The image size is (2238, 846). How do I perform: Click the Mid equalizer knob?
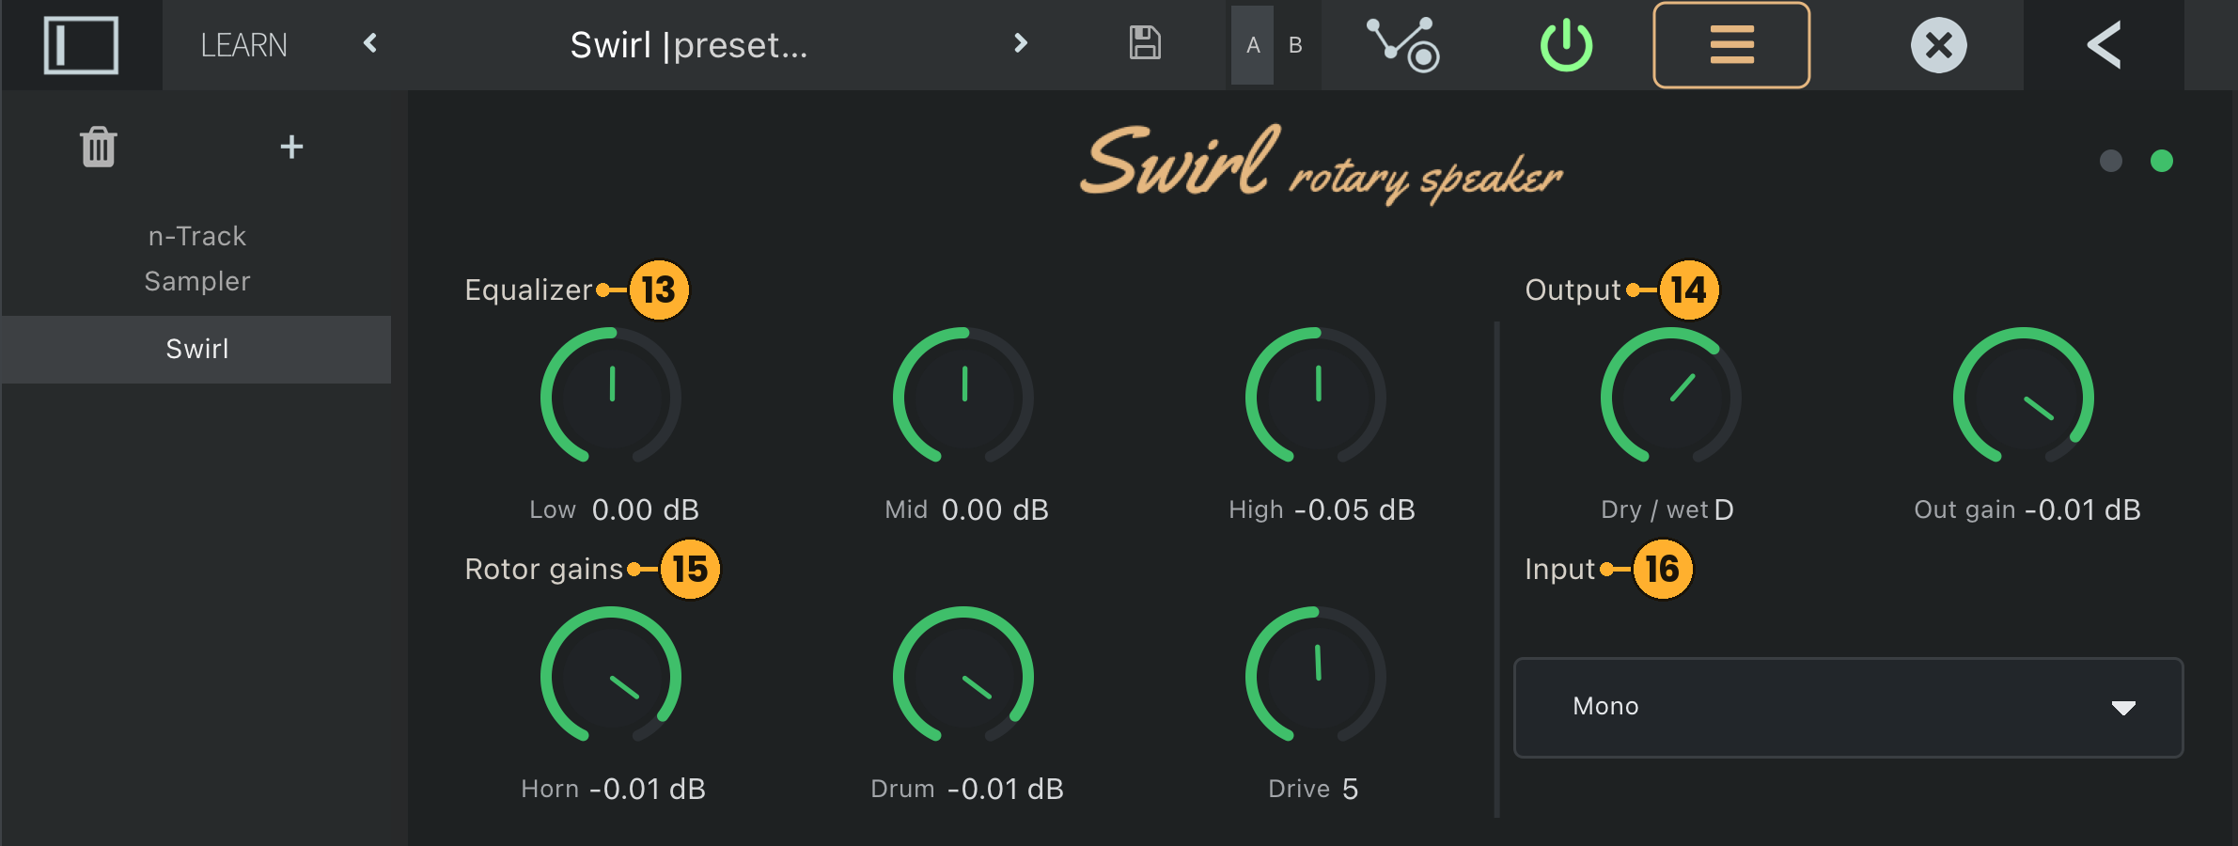(x=963, y=397)
